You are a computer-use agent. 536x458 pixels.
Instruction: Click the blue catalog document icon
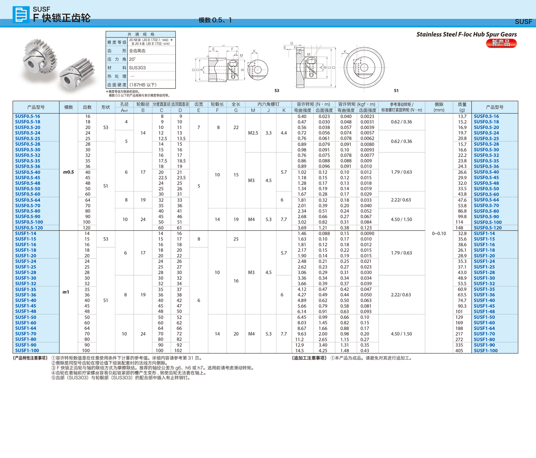coord(21,15)
